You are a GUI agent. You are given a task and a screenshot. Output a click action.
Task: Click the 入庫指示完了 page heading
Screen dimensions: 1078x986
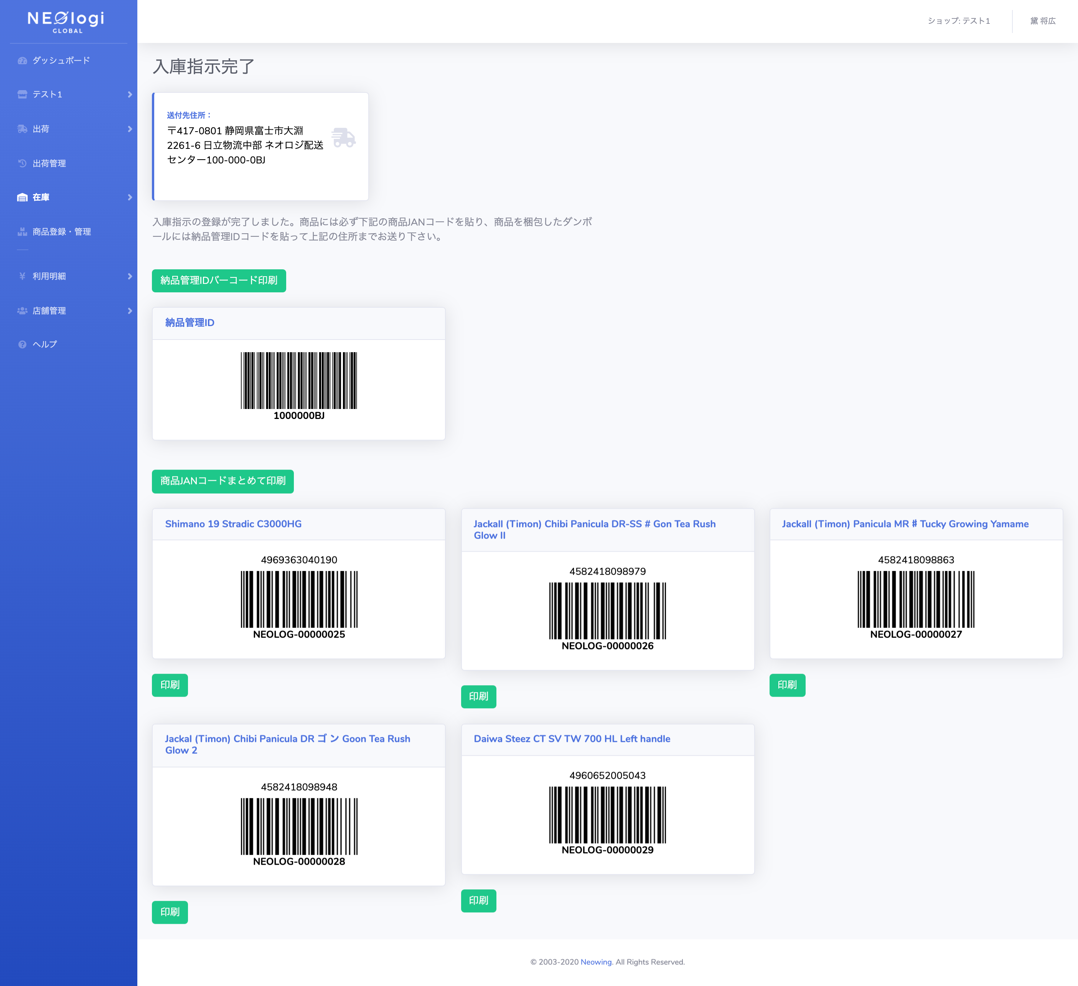click(x=204, y=66)
